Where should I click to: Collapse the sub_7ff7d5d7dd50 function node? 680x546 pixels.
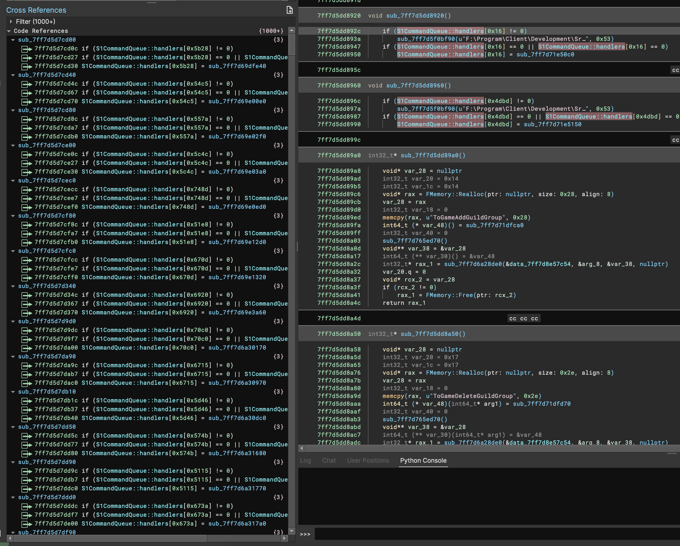coord(13,427)
